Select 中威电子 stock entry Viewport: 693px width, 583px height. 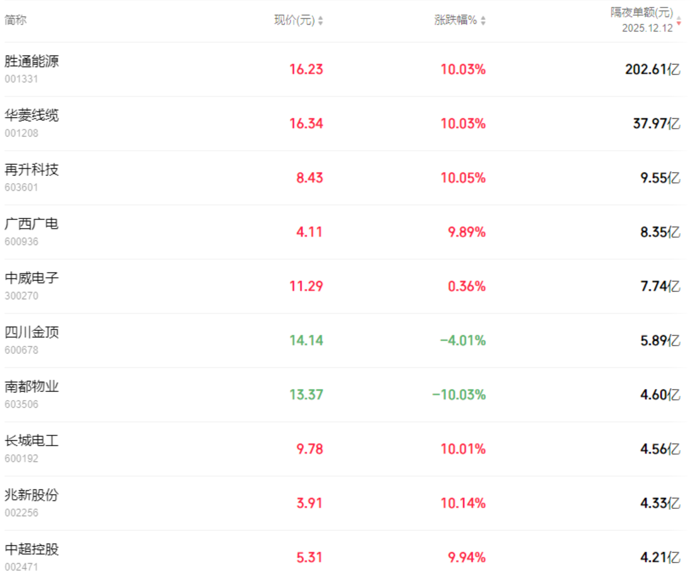click(x=32, y=278)
